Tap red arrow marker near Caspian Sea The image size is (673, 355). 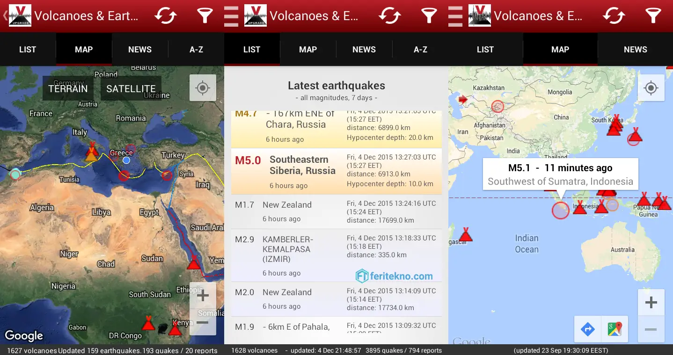(x=463, y=99)
